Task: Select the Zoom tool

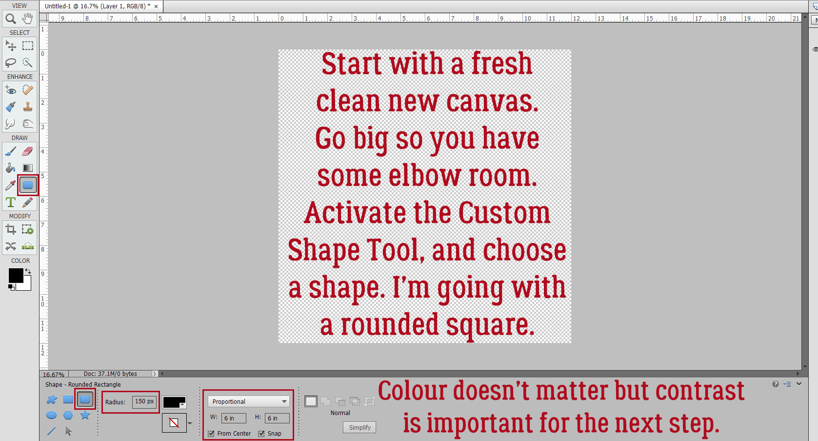Action: click(11, 19)
